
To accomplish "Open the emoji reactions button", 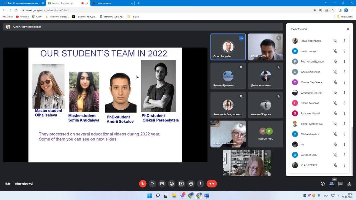I will pos(171,184).
